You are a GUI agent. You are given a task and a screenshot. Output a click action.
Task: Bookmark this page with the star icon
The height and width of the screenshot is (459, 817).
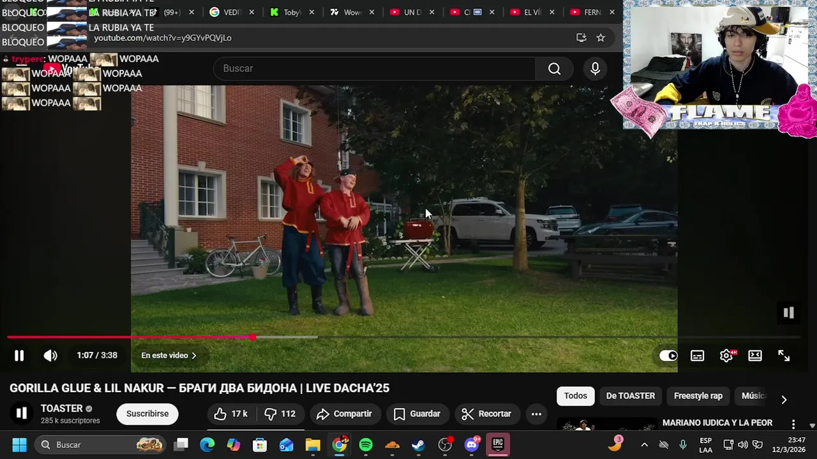click(x=601, y=38)
